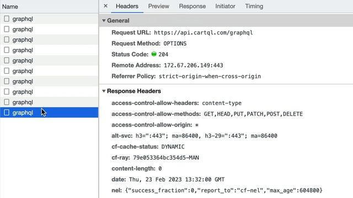The height and width of the screenshot is (198, 353).
Task: Show the Timing tab
Action: tap(254, 6)
